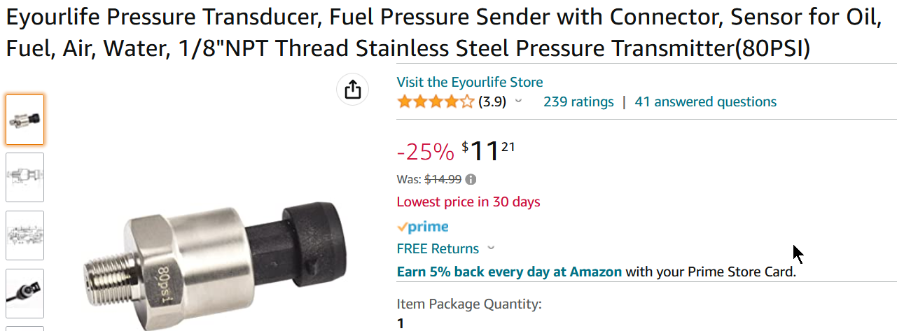897x331 pixels.
Task: Open the FREE Returns details link
Action: [438, 248]
